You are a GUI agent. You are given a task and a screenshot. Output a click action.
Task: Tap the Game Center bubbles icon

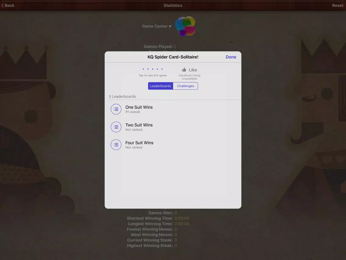[x=185, y=26]
